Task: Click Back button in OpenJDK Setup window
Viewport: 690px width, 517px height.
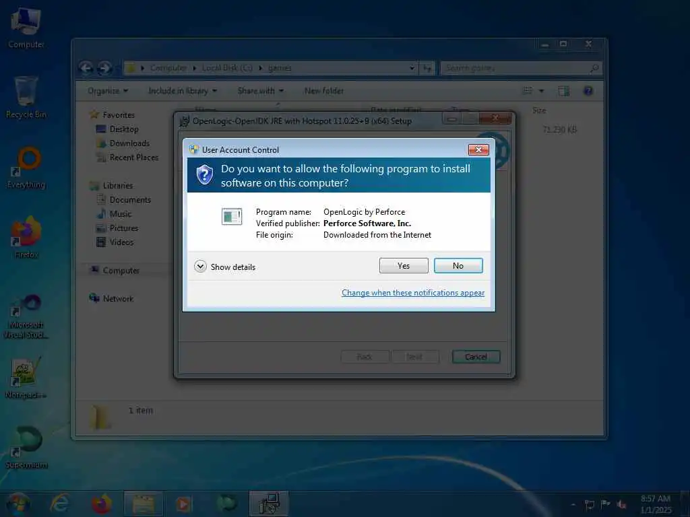Action: [365, 357]
